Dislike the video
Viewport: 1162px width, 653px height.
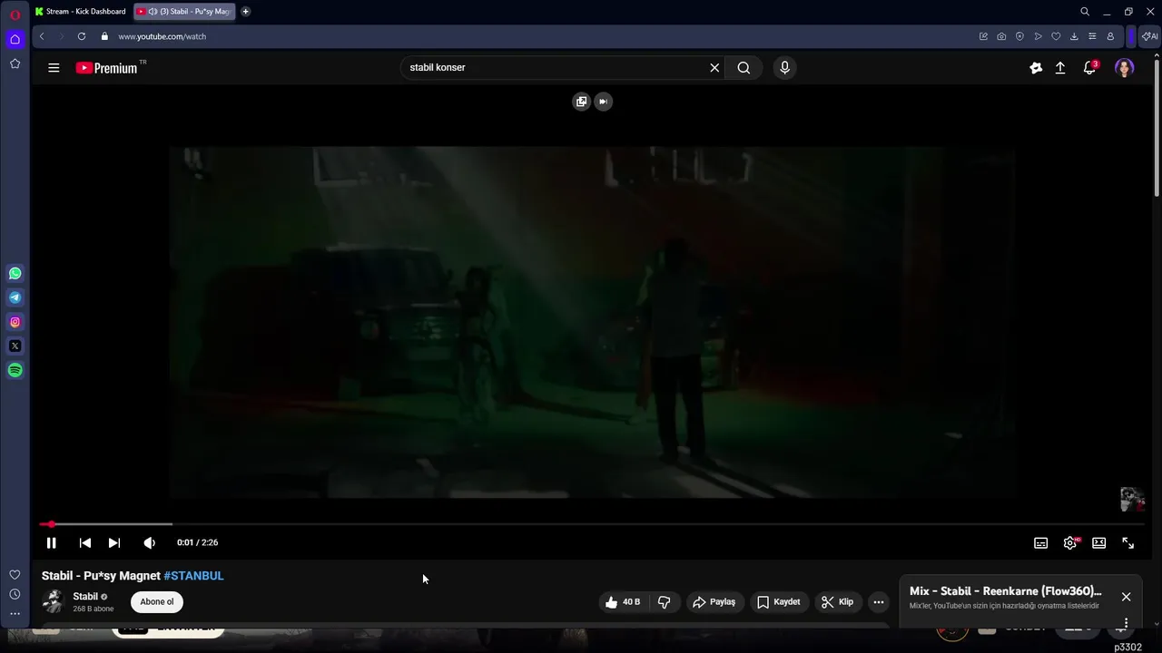664,601
